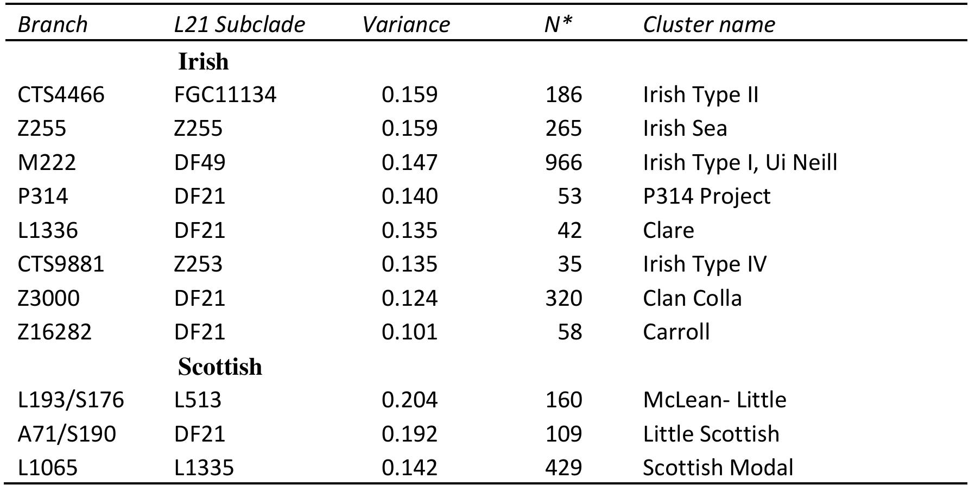
Task: Select the Scottish Modal cluster name
Action: coord(718,468)
